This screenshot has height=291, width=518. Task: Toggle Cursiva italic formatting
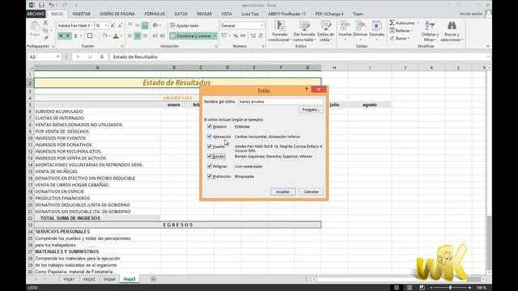pos(68,36)
